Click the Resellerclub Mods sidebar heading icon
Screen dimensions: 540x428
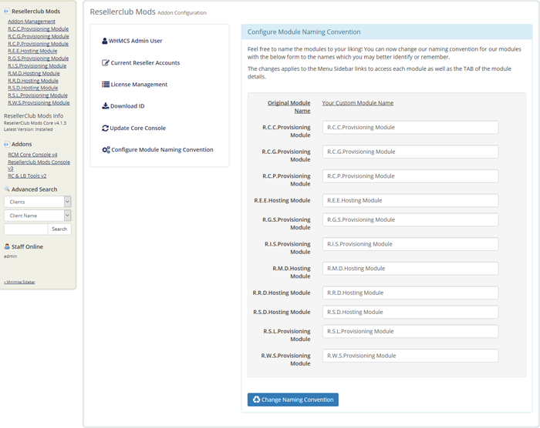pyautogui.click(x=6, y=12)
